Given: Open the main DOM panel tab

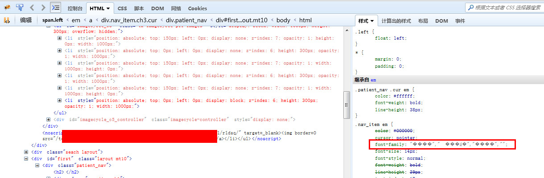Looking at the screenshot, I should point(157,8).
